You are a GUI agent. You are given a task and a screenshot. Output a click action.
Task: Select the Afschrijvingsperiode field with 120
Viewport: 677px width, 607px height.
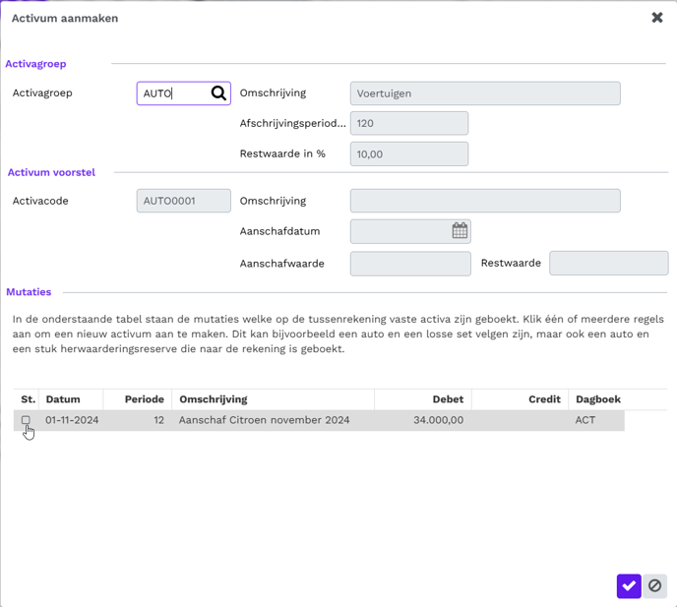click(x=408, y=123)
